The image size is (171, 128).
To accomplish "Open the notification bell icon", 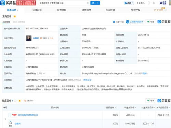I will tap(154, 3).
